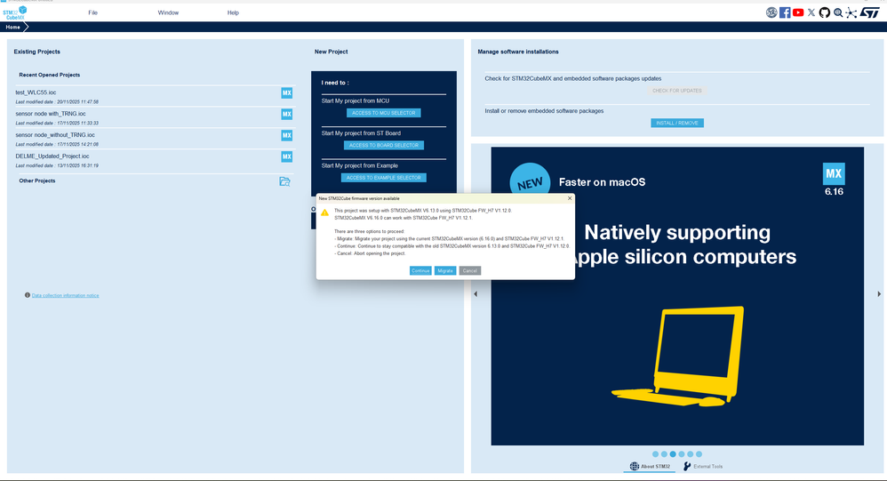Click ACCESS TO BOARD SELECTOR button
This screenshot has height=481, width=887.
coord(384,146)
